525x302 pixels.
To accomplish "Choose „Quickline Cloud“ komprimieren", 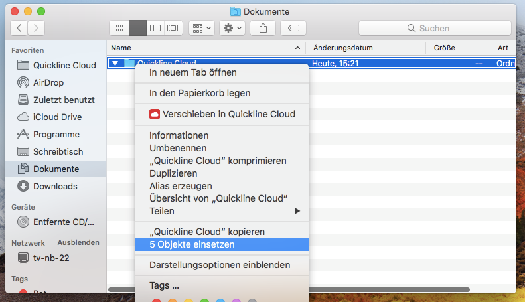I will point(222,161).
